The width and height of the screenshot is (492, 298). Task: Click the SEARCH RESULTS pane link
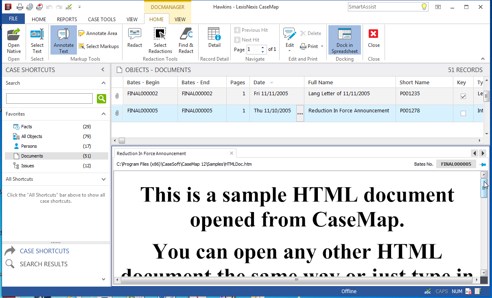44,264
